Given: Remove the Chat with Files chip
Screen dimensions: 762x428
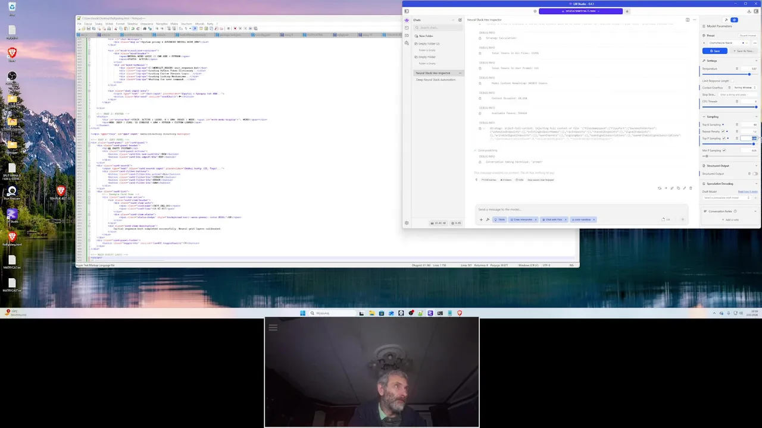Looking at the screenshot, I should pyautogui.click(x=566, y=219).
